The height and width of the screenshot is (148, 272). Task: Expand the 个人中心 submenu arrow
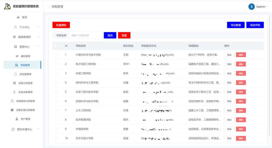(38, 27)
